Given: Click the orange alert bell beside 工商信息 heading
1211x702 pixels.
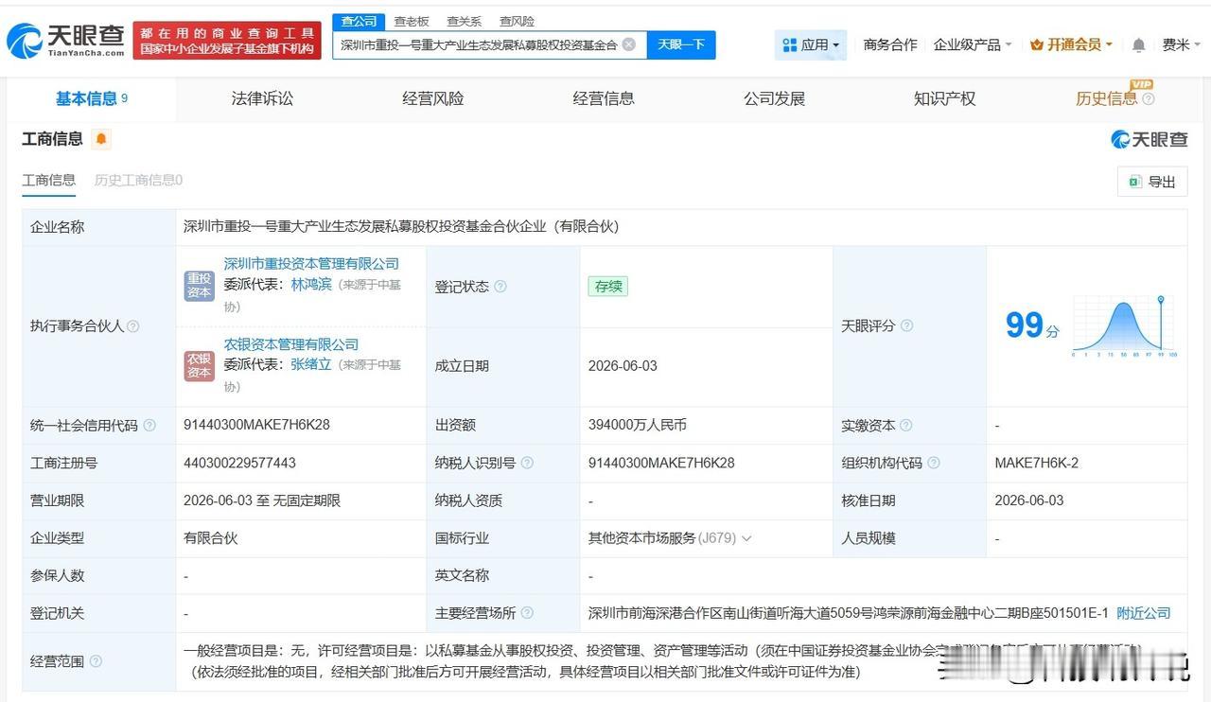Looking at the screenshot, I should pos(101,139).
